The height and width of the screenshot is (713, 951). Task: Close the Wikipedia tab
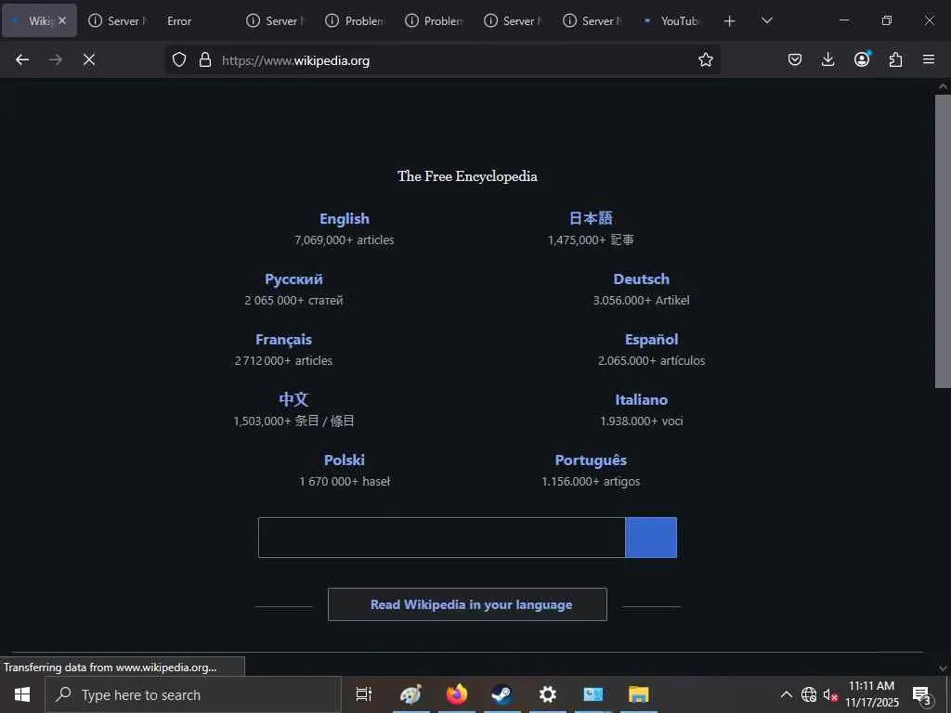pos(62,20)
